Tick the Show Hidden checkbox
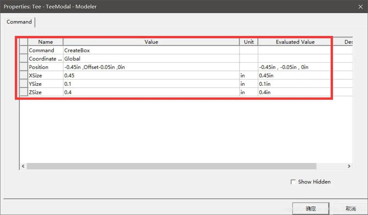This screenshot has width=368, height=215. point(293,182)
